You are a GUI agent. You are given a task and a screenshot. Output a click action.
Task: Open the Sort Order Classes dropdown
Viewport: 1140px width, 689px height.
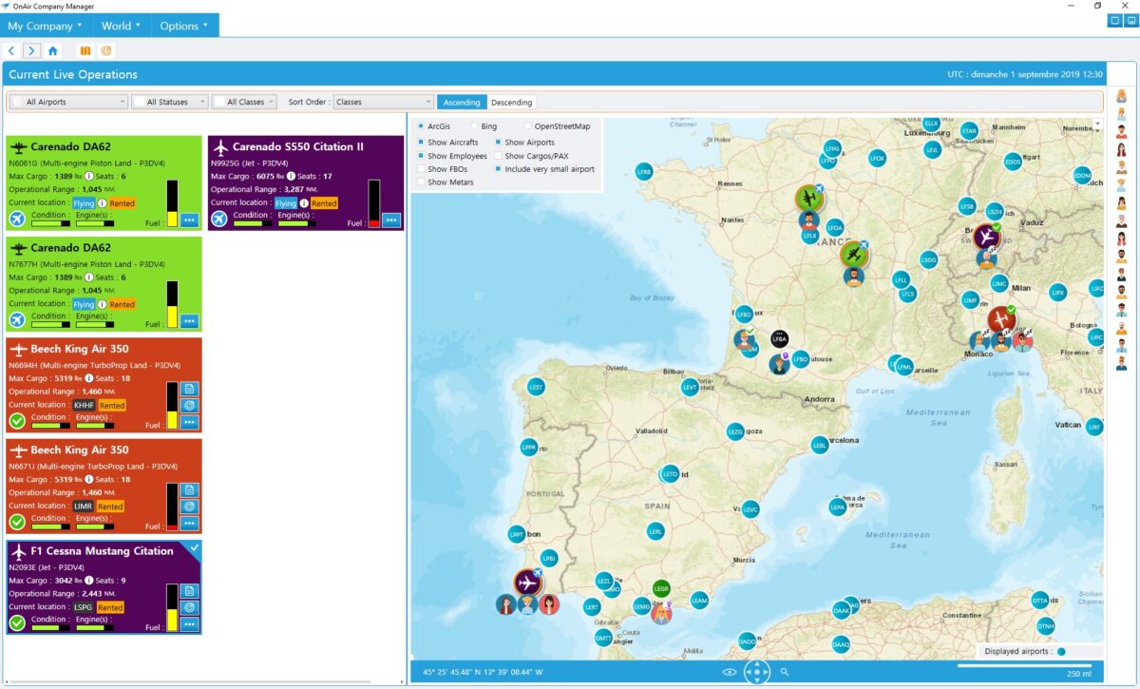(385, 102)
